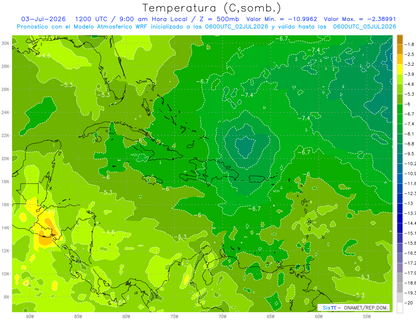The image size is (416, 321).
Task: Click 'Valor Min. = -10.9962' text
Action: point(282,19)
